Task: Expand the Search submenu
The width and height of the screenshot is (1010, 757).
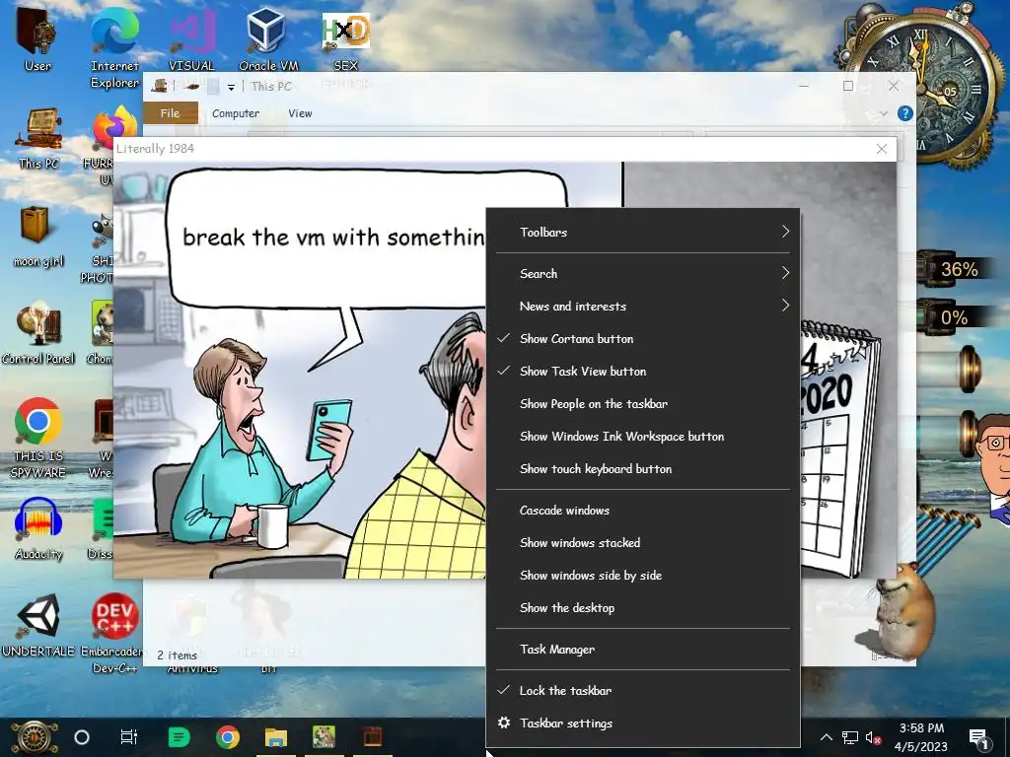Action: coord(642,274)
